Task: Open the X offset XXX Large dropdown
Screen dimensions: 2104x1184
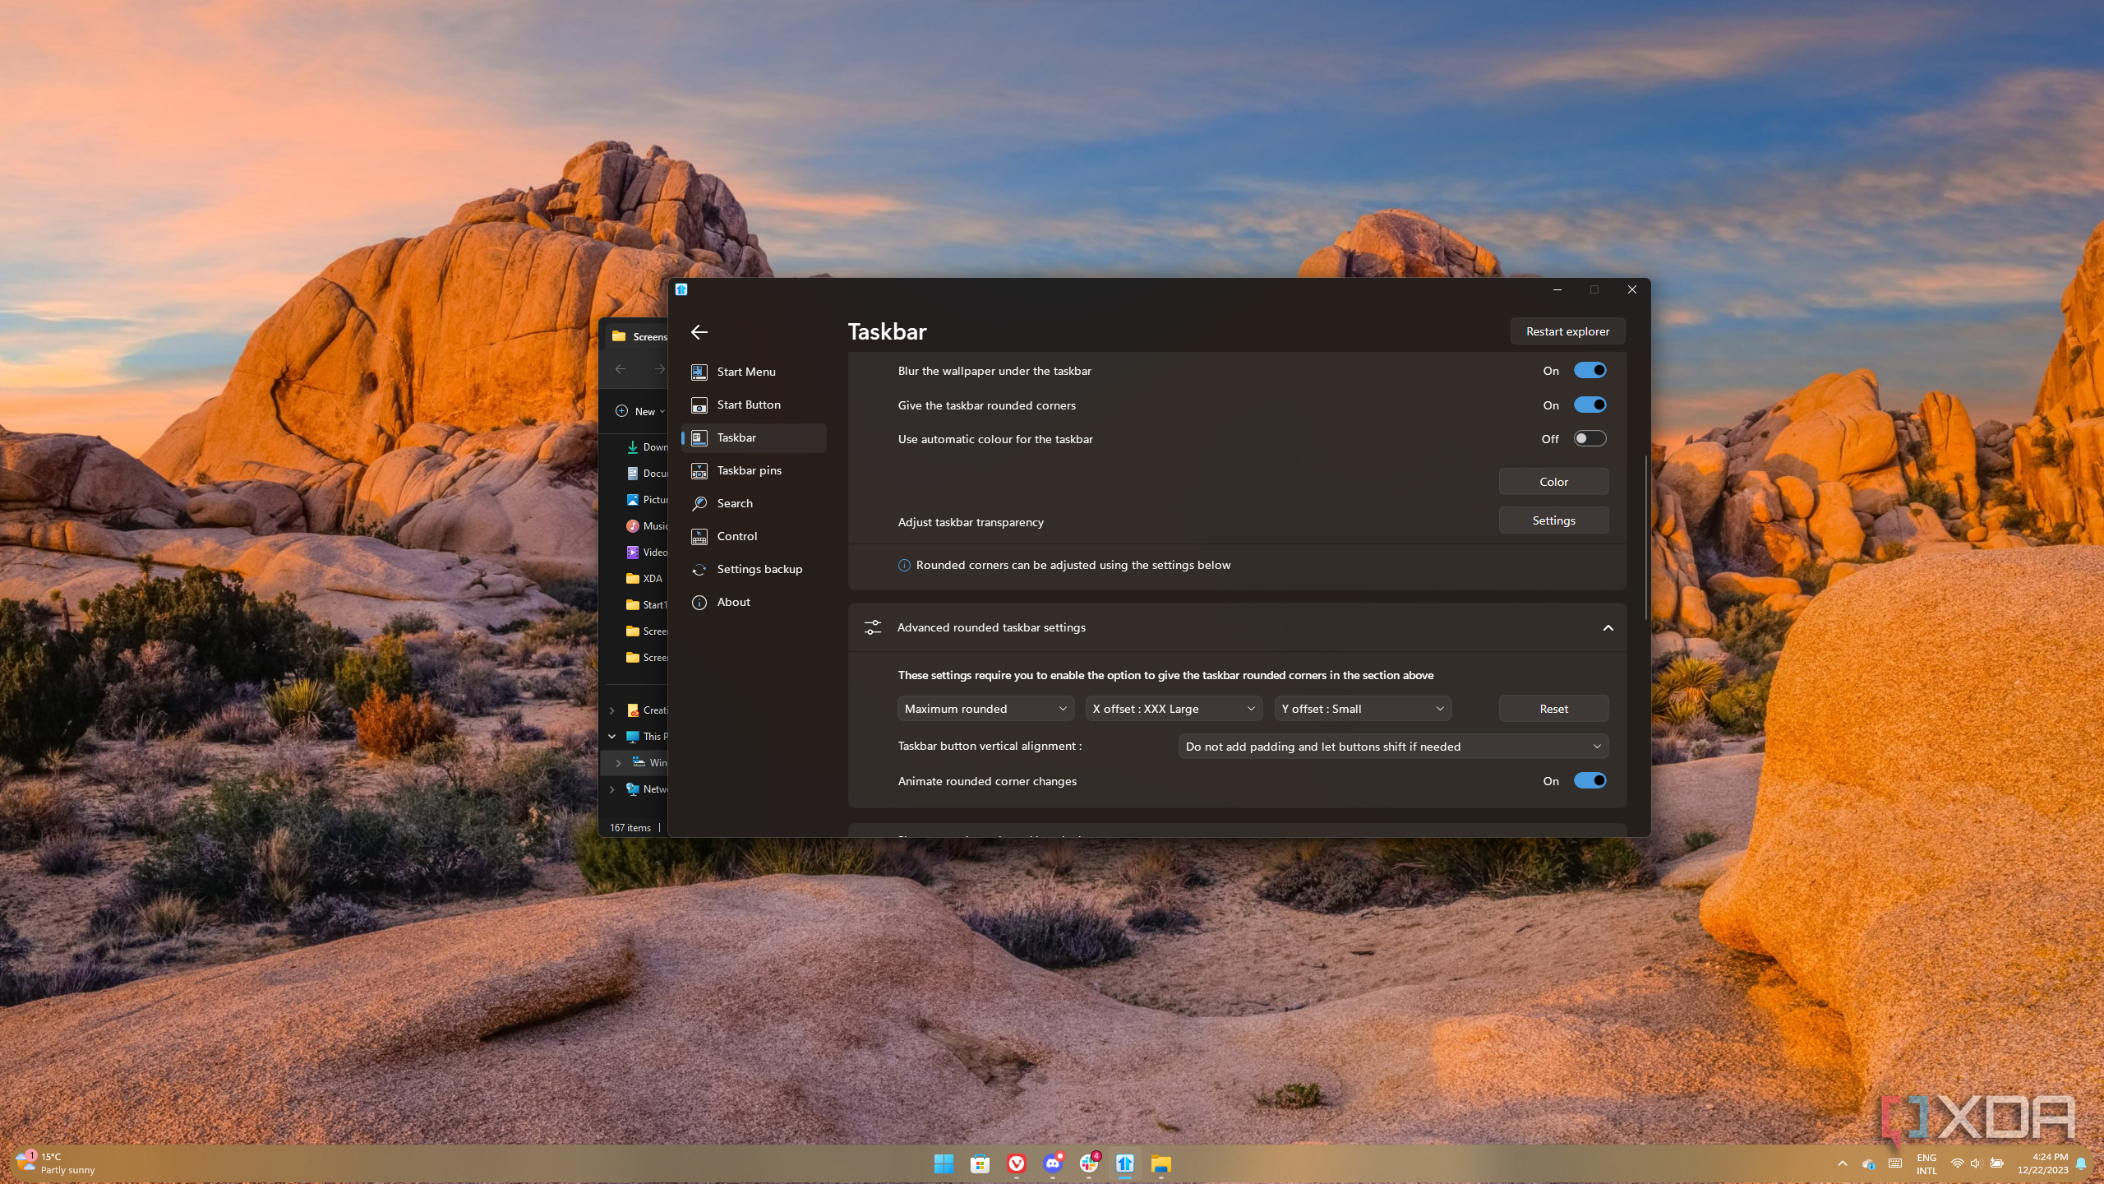Action: [x=1174, y=709]
